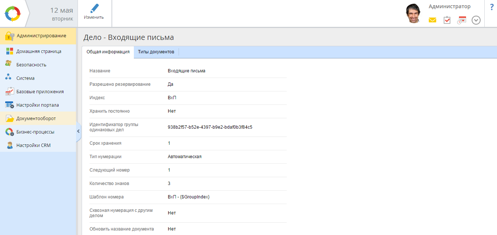This screenshot has width=497, height=235.
Task: Click the Изменить pencil button
Action: point(94,12)
